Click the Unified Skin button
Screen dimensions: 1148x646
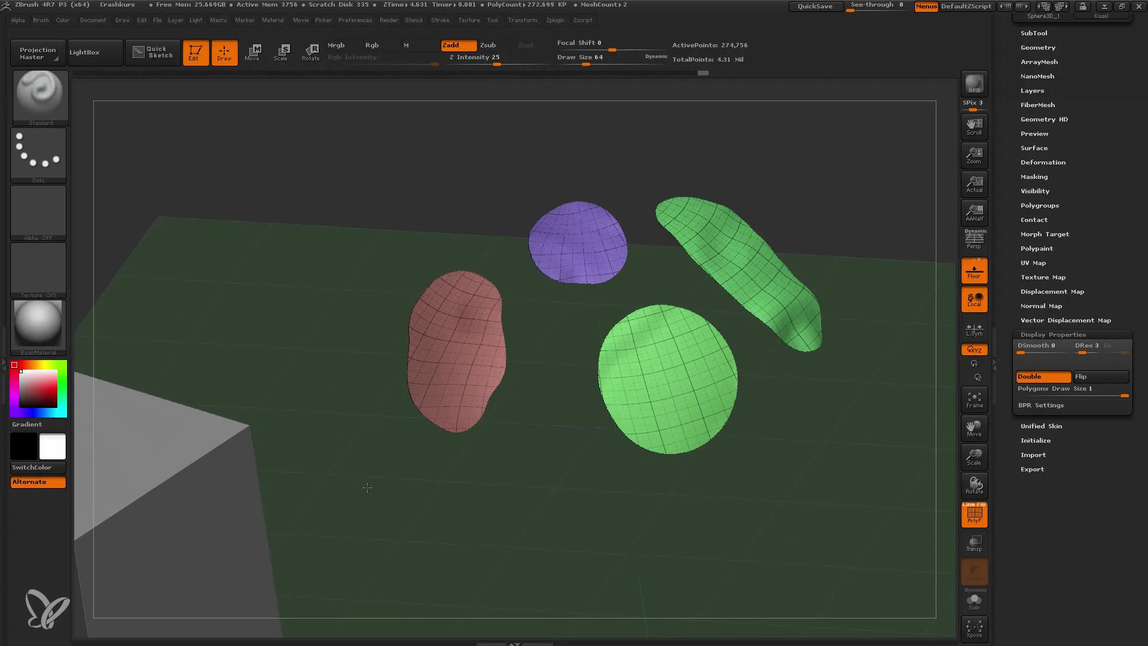1041,426
